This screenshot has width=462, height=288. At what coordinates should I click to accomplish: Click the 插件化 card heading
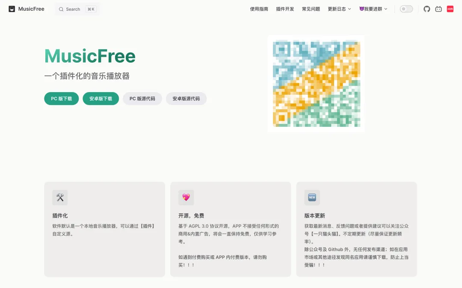point(60,216)
